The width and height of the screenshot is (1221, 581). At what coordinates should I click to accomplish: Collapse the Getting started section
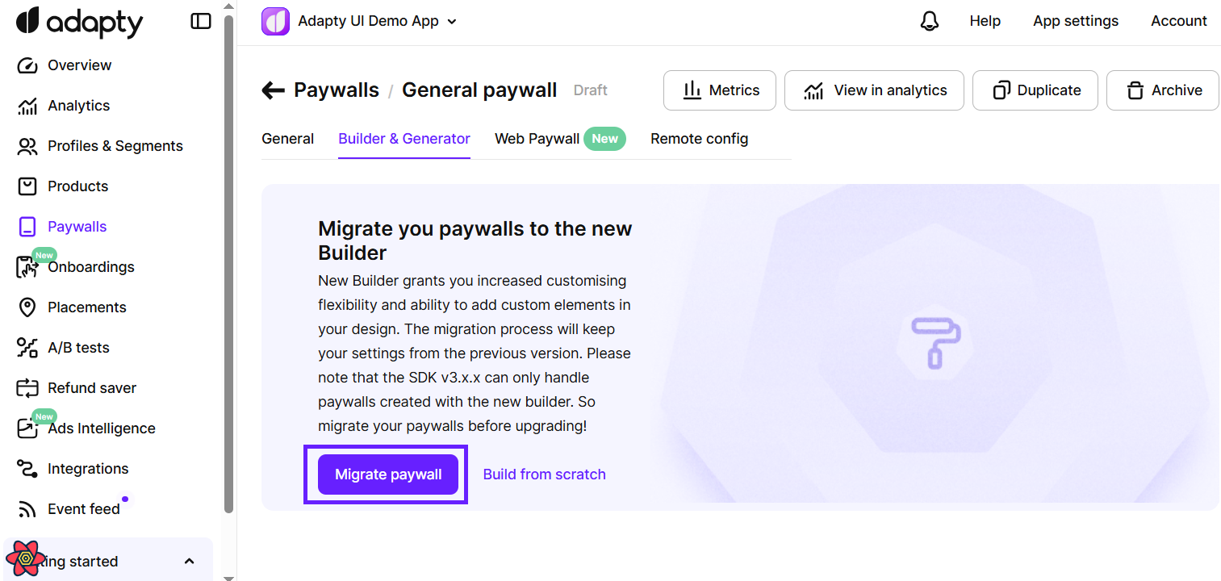click(x=189, y=560)
